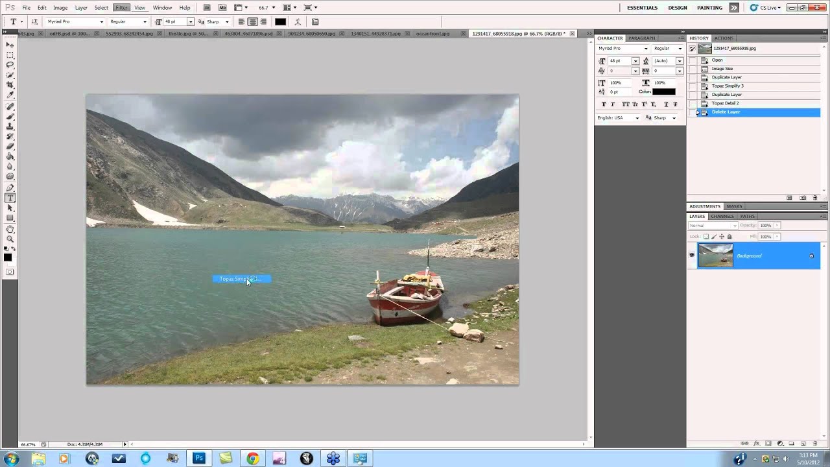830x467 pixels.
Task: Open the create warped text icon
Action: click(x=299, y=21)
